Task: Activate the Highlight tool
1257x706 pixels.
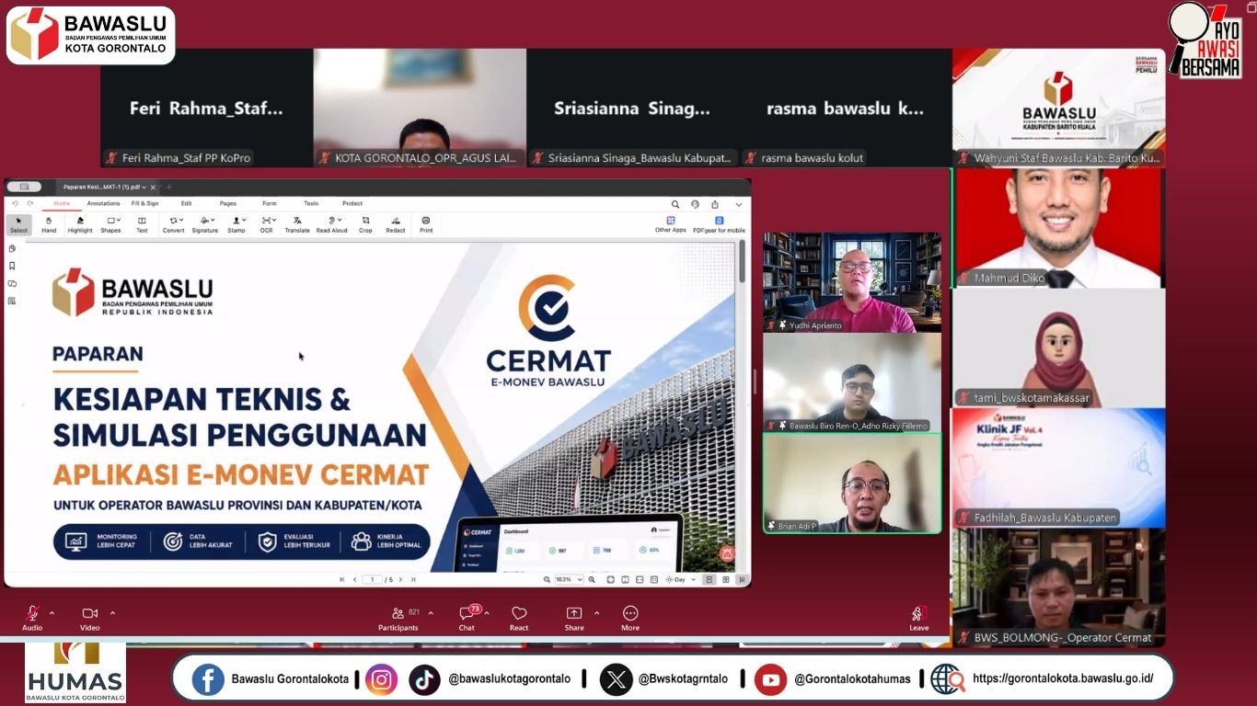Action: (x=80, y=224)
